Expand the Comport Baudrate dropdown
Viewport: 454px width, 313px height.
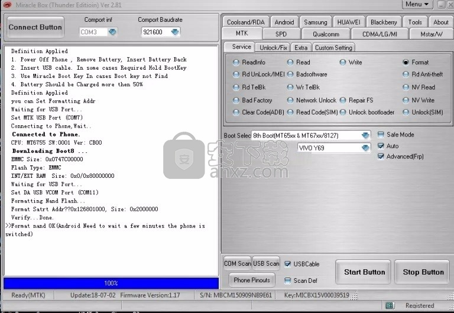(175, 32)
